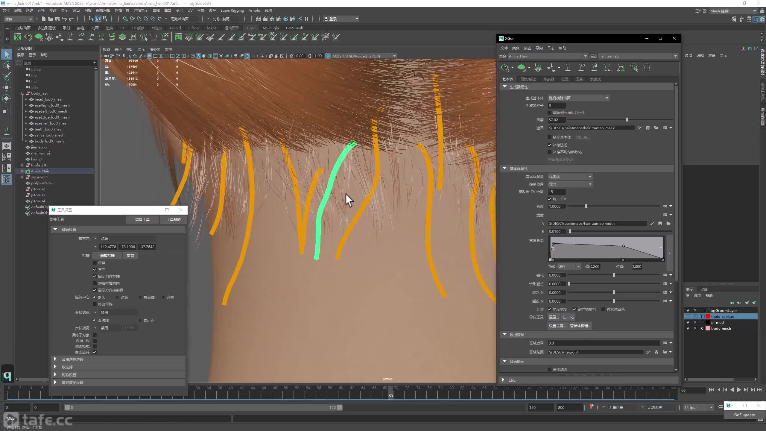Click the tool help button
Screen dimensions: 766x431
173,219
